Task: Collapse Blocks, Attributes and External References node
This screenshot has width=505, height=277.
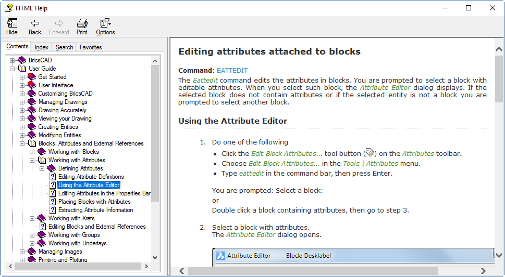Action: (x=22, y=143)
